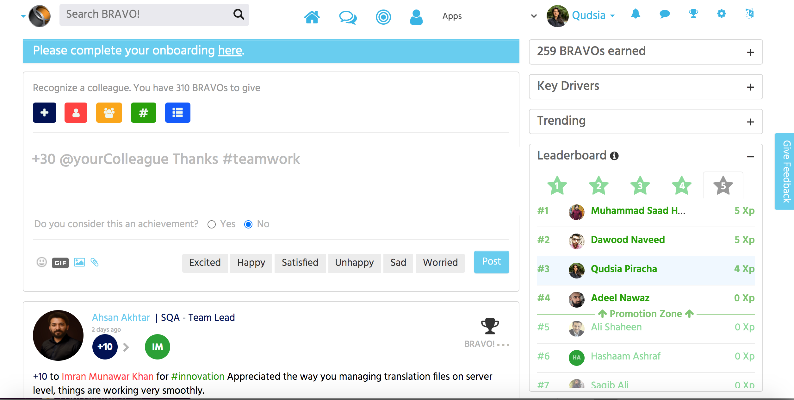
Task: Click the dark blue plus points button
Action: coord(45,113)
